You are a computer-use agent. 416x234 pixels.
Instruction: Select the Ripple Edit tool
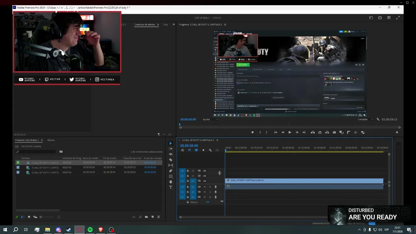[x=171, y=154]
